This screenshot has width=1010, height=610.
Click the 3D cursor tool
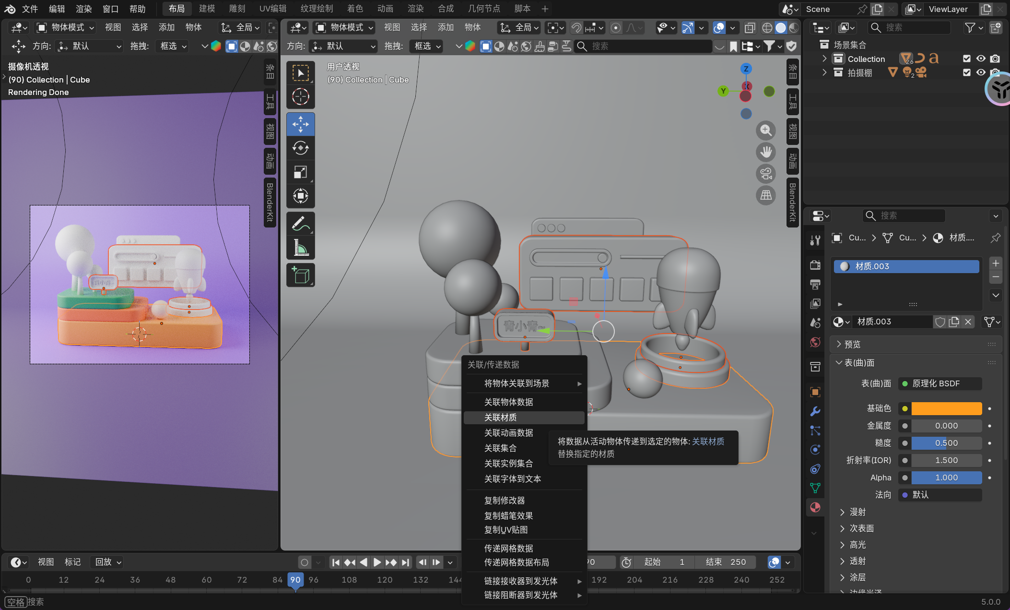click(301, 97)
